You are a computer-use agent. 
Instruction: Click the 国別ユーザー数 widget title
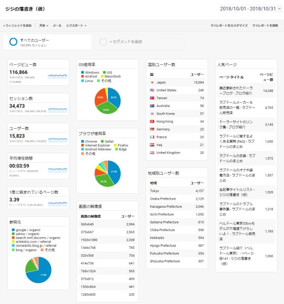point(161,64)
